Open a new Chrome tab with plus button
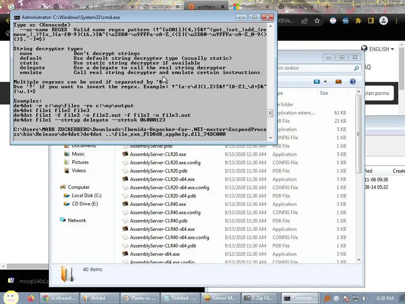Image resolution: width=405 pixels, height=304 pixels. pyautogui.click(x=327, y=6)
